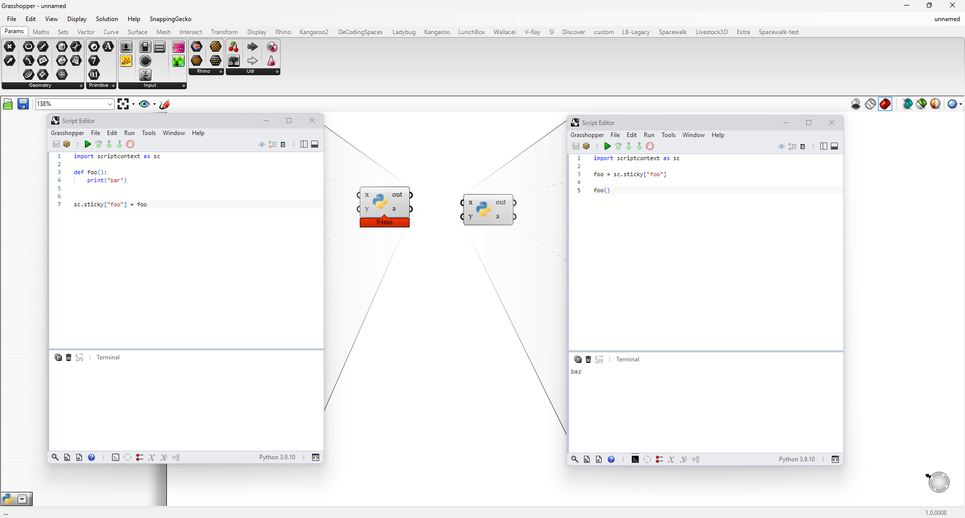
Task: Expand the Util panel with its plus
Action: 277,72
